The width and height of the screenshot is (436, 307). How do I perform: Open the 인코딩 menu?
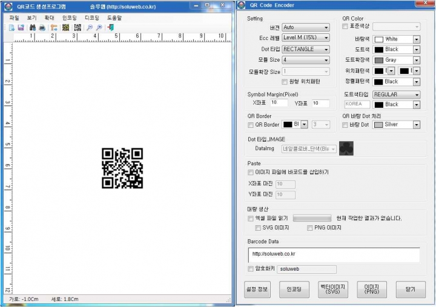pos(69,18)
